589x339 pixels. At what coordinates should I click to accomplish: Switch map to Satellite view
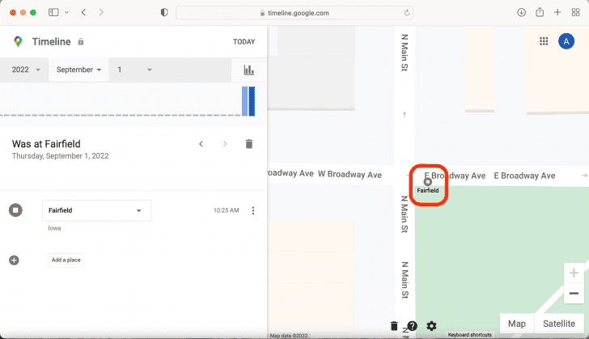[559, 324]
